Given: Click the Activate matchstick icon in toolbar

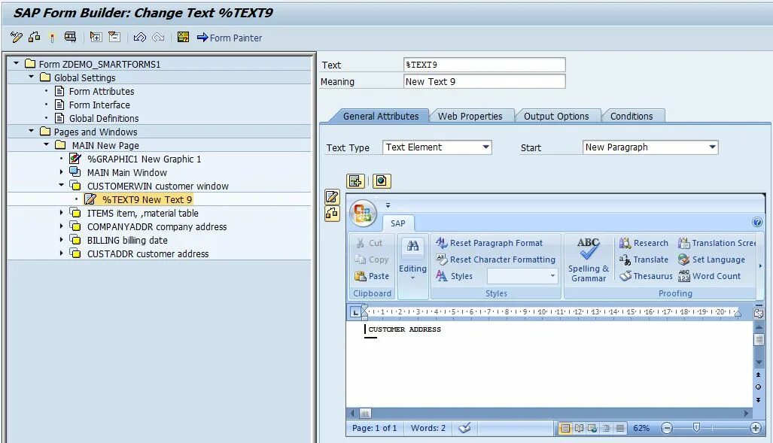Looking at the screenshot, I should pyautogui.click(x=52, y=38).
